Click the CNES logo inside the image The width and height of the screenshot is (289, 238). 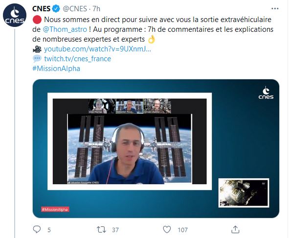point(266,93)
